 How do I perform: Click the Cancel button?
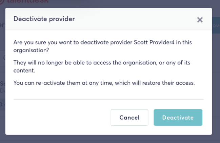coord(129,118)
